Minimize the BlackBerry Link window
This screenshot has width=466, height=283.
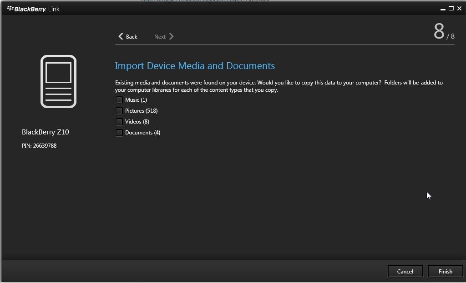tap(443, 9)
